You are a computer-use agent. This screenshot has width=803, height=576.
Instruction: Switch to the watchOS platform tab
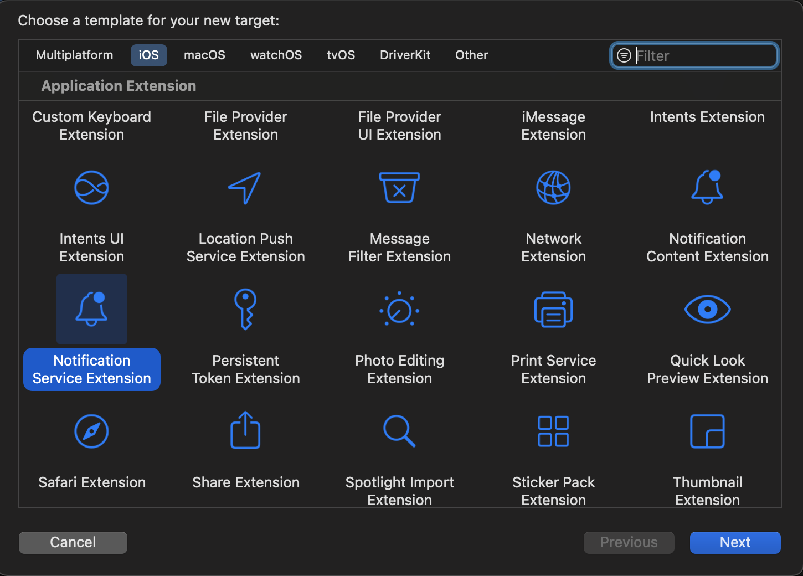click(x=276, y=55)
